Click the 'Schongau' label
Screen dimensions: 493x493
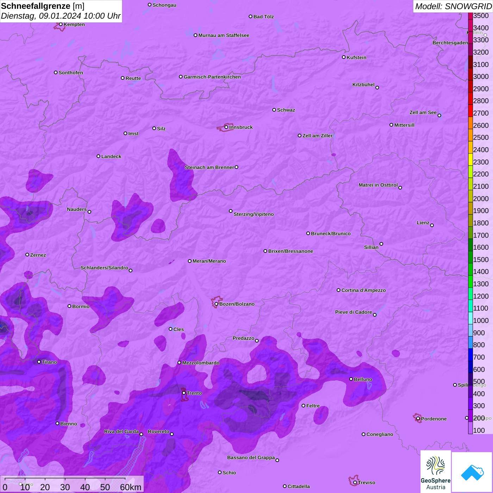coord(164,5)
